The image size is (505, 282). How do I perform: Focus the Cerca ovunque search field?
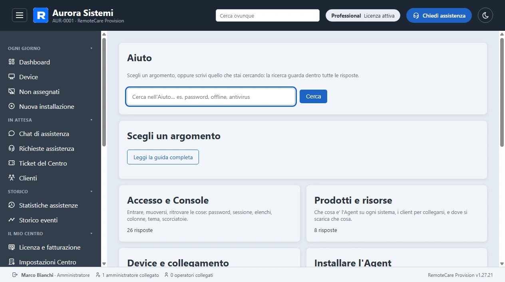[x=268, y=16]
